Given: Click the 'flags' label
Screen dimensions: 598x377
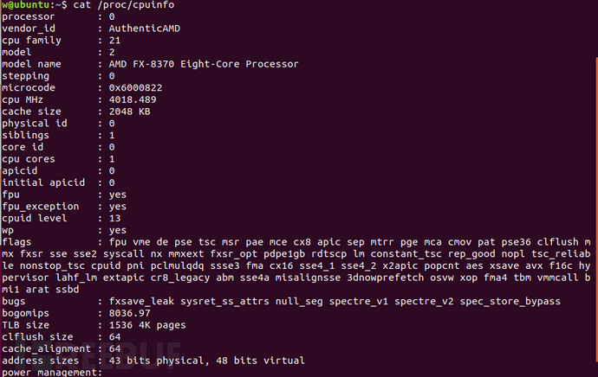Looking at the screenshot, I should 17,241.
